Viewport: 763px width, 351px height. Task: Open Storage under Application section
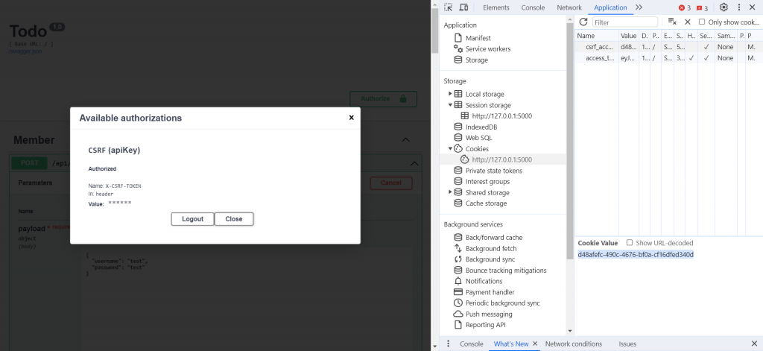point(476,60)
